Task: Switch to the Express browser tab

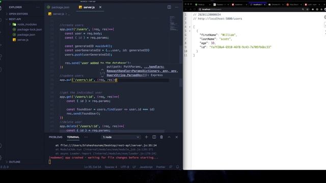Action: 221,5
